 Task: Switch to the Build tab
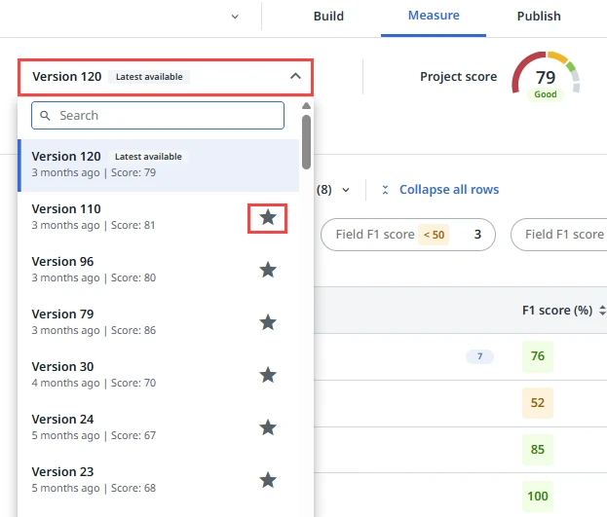328,17
